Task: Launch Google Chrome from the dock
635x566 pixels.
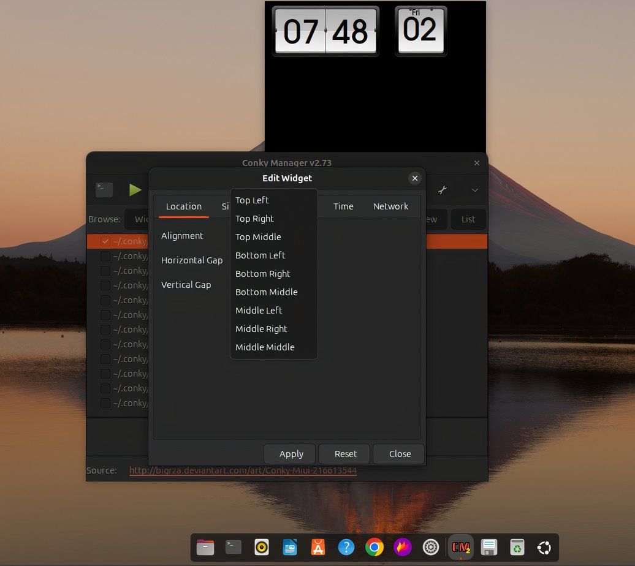Action: click(374, 547)
